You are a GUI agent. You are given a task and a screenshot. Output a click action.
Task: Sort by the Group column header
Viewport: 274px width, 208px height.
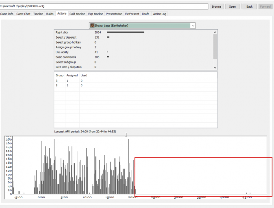(x=59, y=75)
